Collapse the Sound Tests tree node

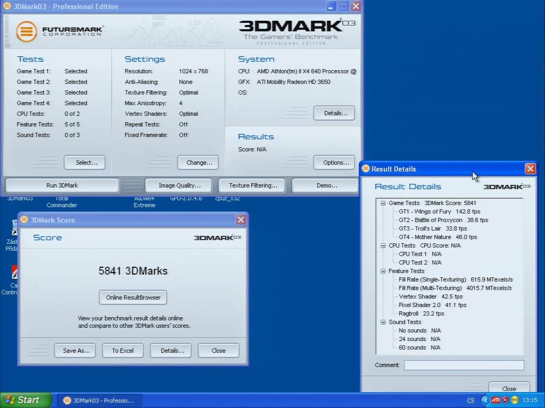click(383, 322)
